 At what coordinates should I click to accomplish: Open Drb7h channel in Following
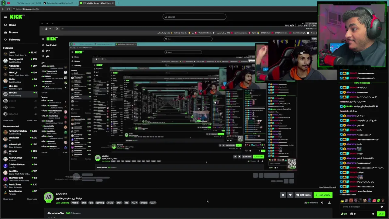[19, 54]
